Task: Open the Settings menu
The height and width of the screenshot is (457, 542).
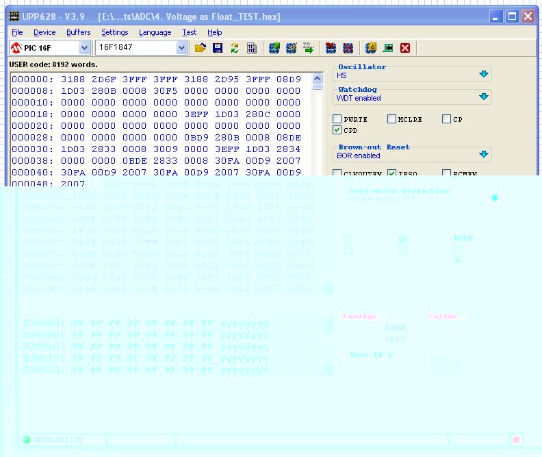Action: pyautogui.click(x=115, y=32)
